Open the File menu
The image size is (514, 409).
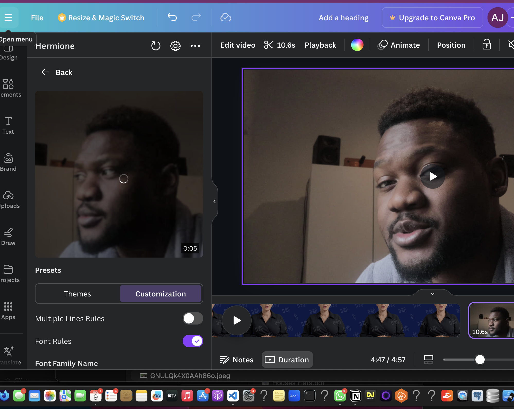click(x=37, y=18)
